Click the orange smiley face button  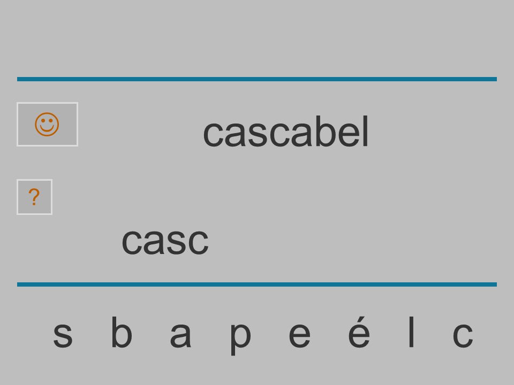point(47,125)
